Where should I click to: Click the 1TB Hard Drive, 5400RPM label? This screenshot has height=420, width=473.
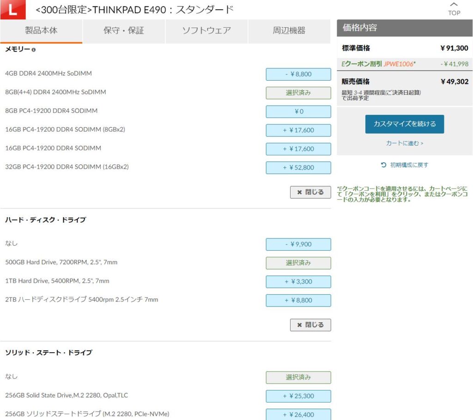[x=57, y=281]
